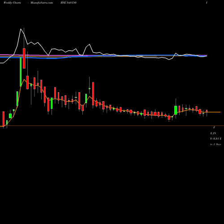
Task: Click the 'BSE 543150' ticker text
Action: (69, 3)
